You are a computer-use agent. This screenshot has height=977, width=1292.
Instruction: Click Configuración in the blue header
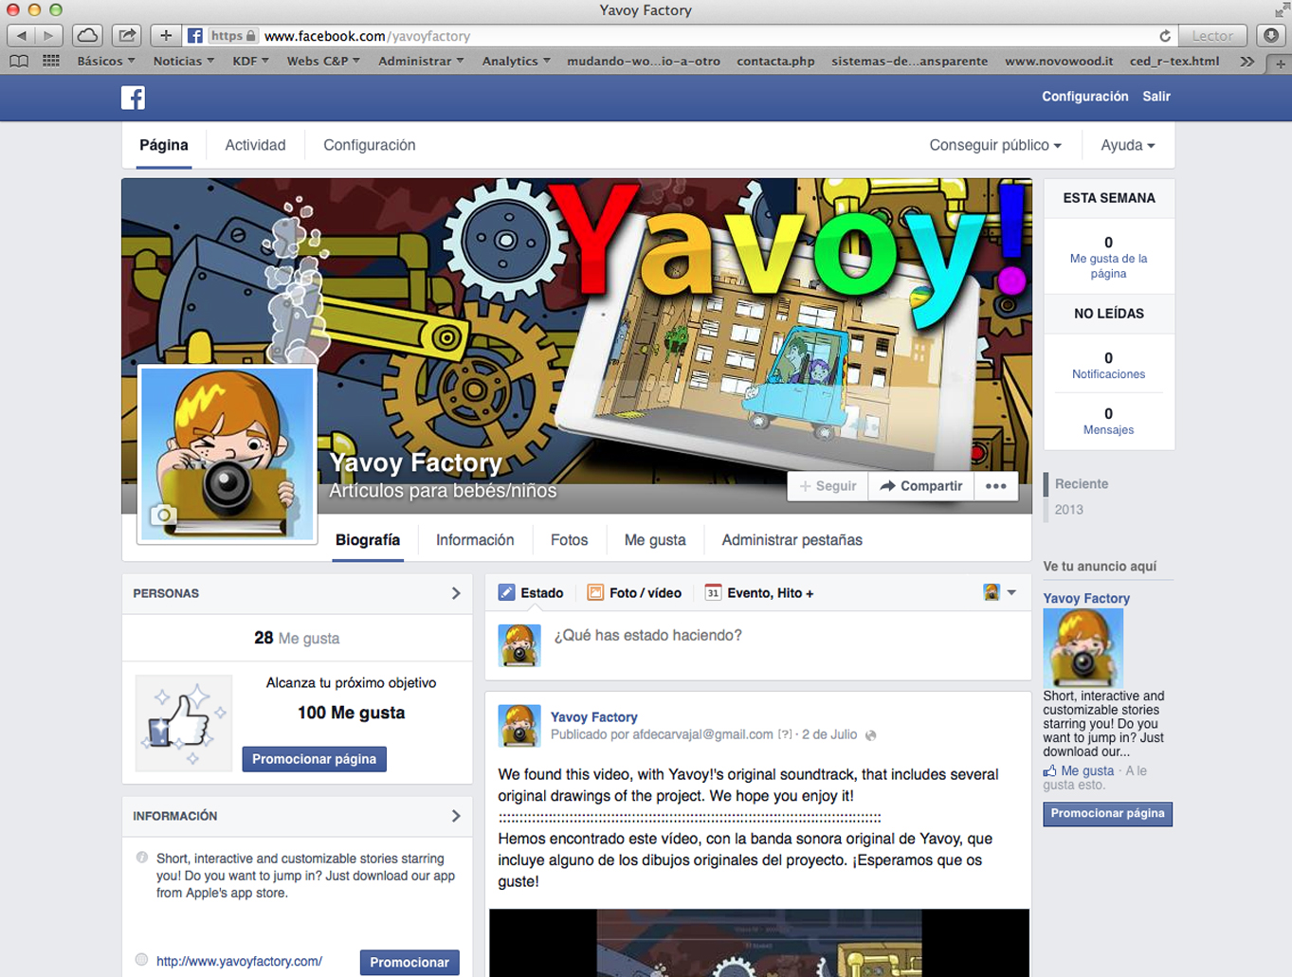click(1085, 97)
